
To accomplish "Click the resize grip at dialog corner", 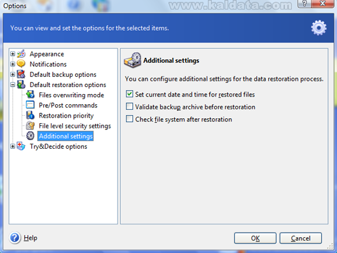I will click(331, 247).
